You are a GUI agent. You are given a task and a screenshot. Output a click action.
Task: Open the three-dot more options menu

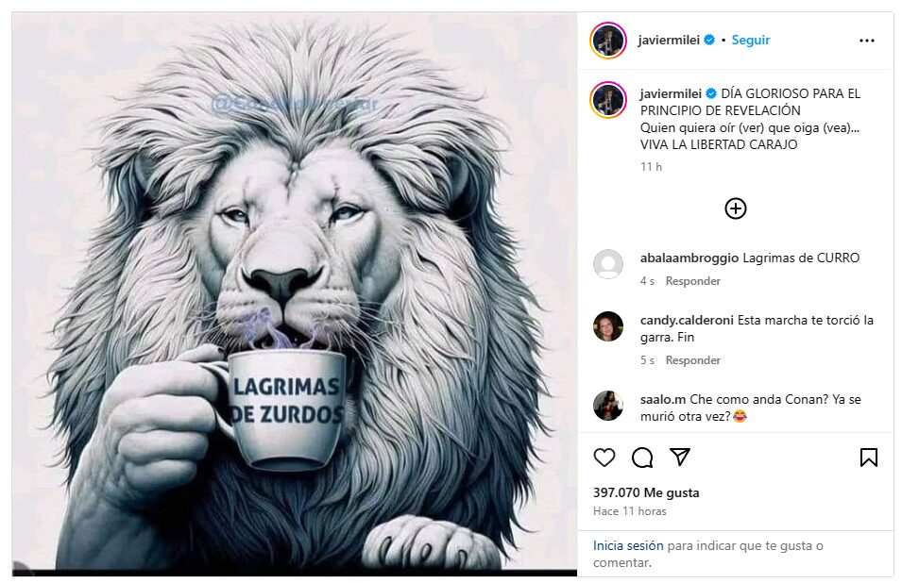point(867,41)
